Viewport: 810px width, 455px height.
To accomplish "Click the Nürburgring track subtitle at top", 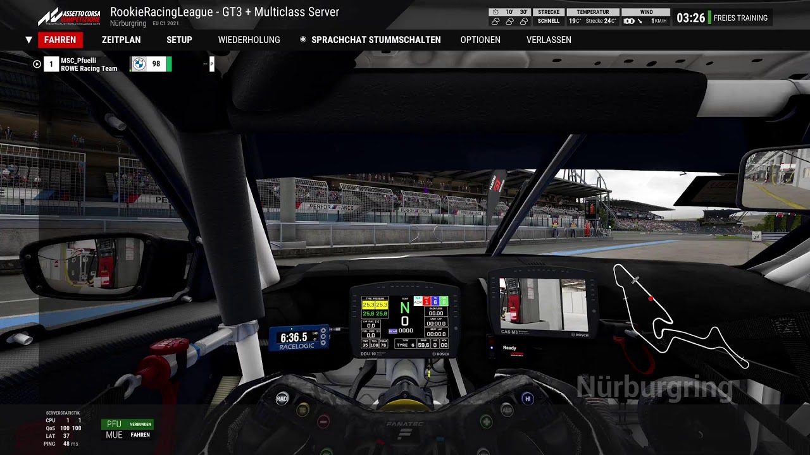I will point(128,23).
